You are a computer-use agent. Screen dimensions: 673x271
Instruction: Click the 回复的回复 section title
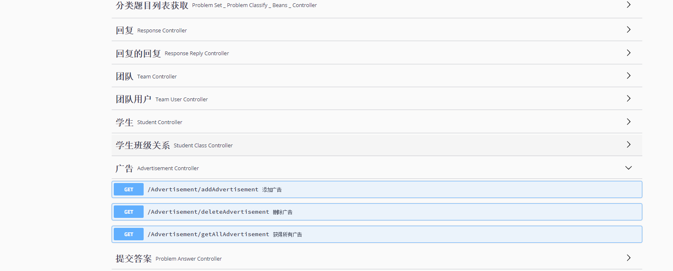[138, 54]
